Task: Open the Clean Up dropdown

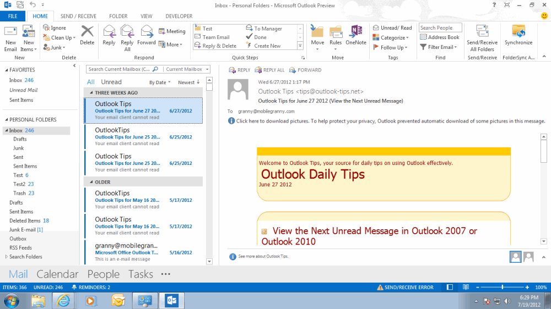Action: [x=59, y=37]
